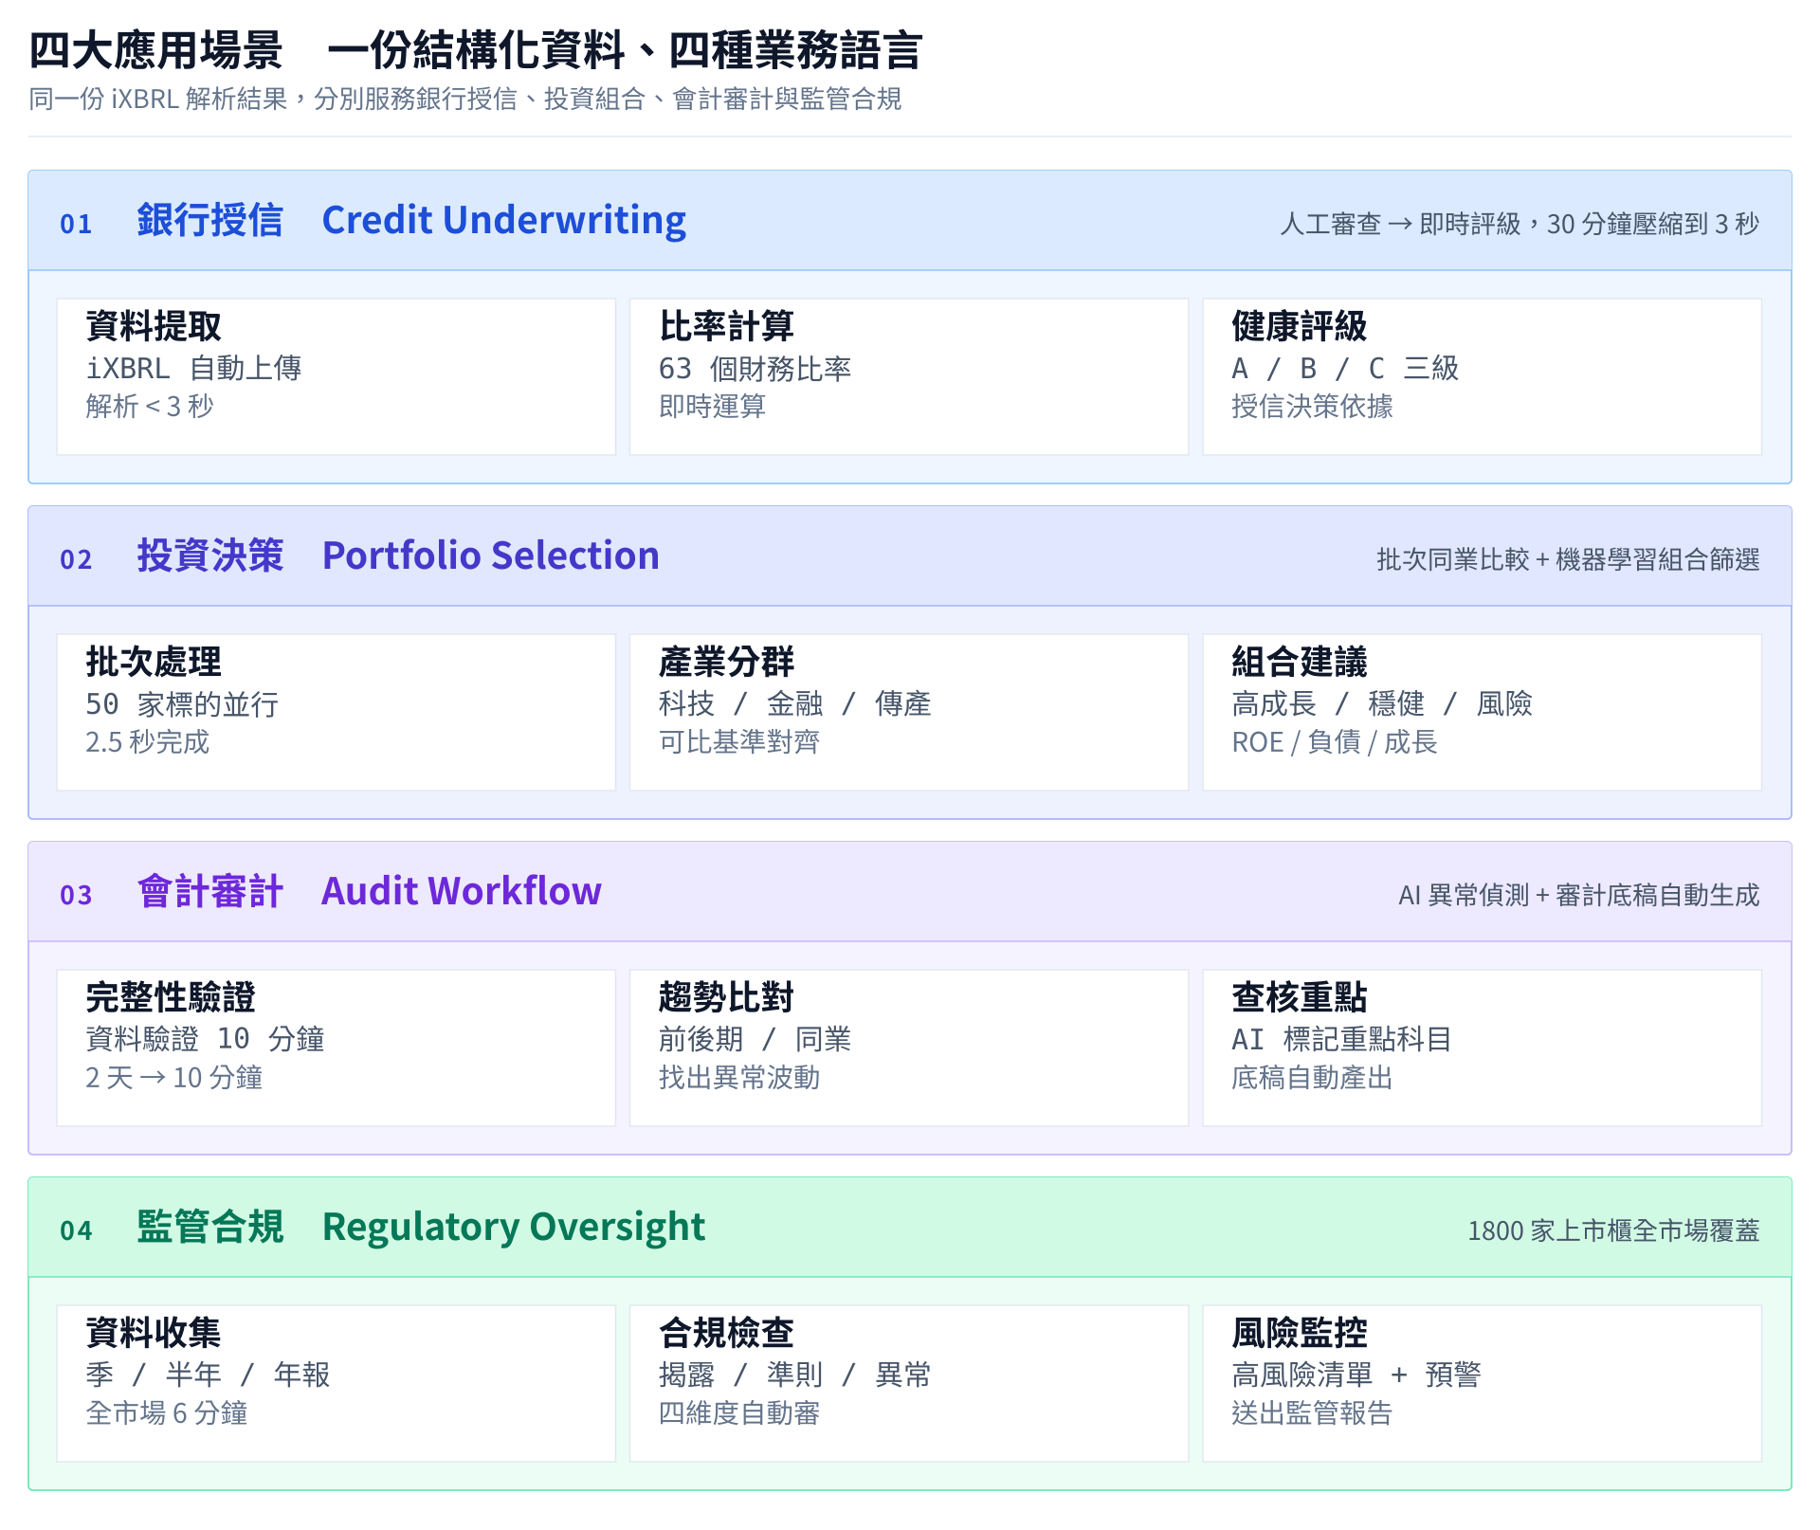Click the 資料收集 card
The width and height of the screenshot is (1820, 1530).
pyautogui.click(x=337, y=1383)
